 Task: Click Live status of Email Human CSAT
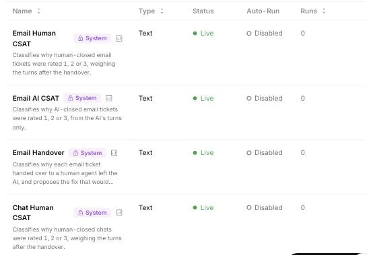point(203,33)
